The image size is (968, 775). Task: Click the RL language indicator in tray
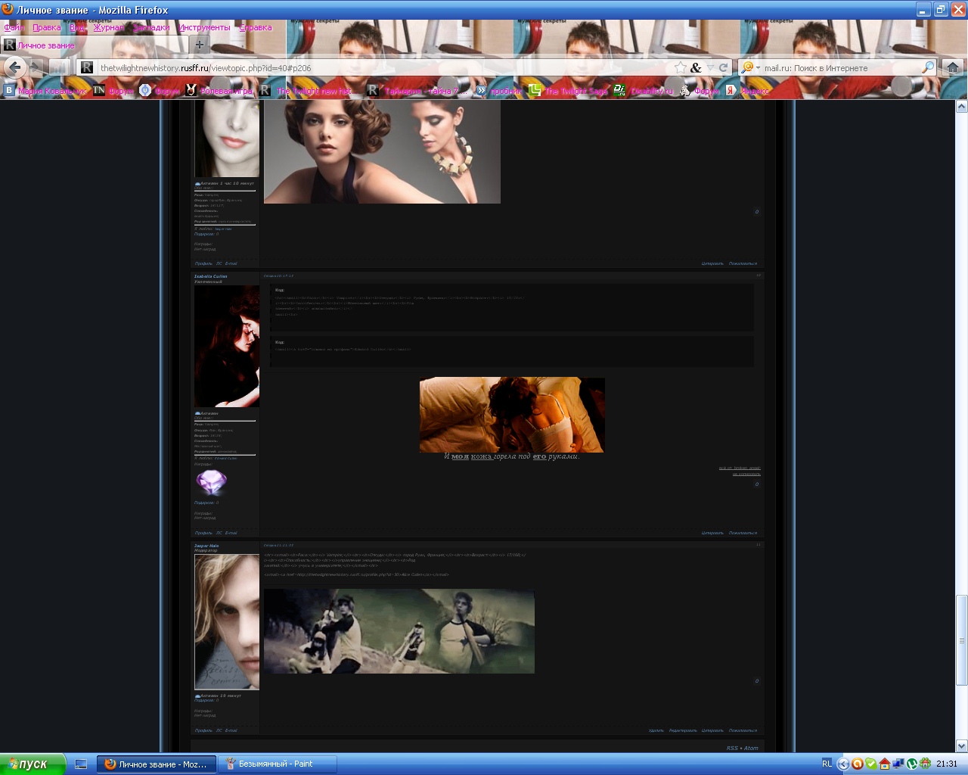pyautogui.click(x=827, y=764)
